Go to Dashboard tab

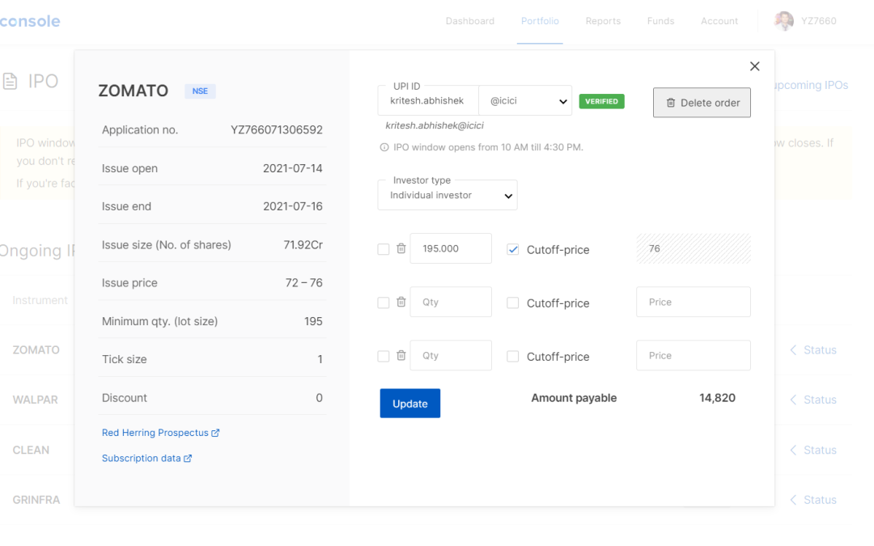(470, 21)
